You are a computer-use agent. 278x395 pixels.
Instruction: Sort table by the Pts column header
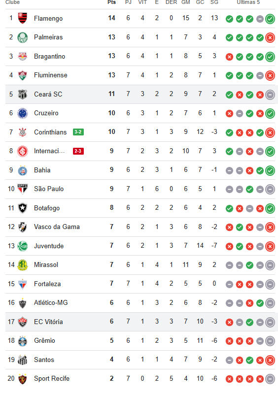click(112, 2)
